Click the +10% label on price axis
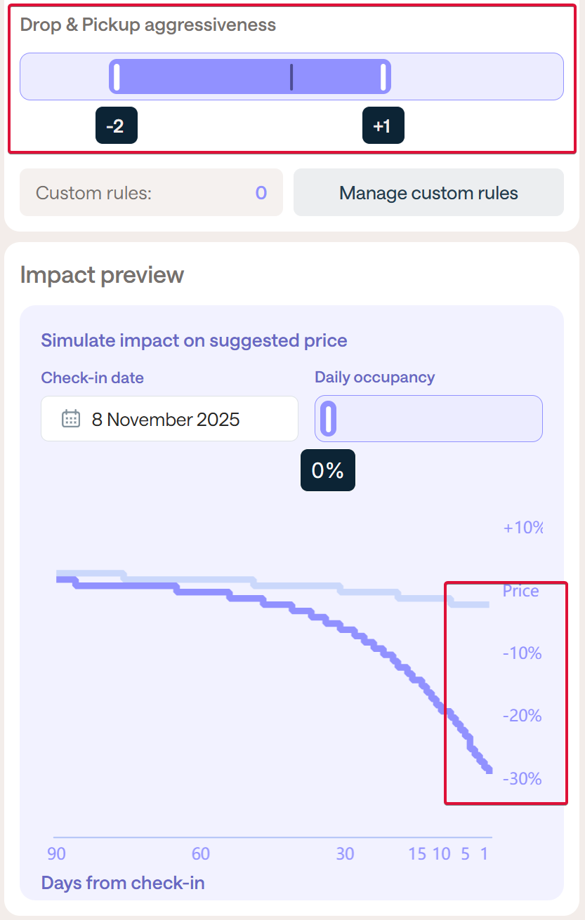 click(x=522, y=528)
